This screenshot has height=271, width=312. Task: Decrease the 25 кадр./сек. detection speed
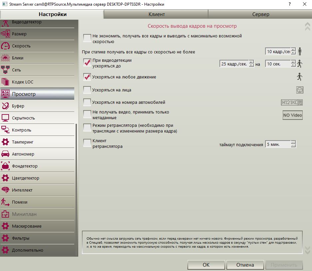(251, 65)
